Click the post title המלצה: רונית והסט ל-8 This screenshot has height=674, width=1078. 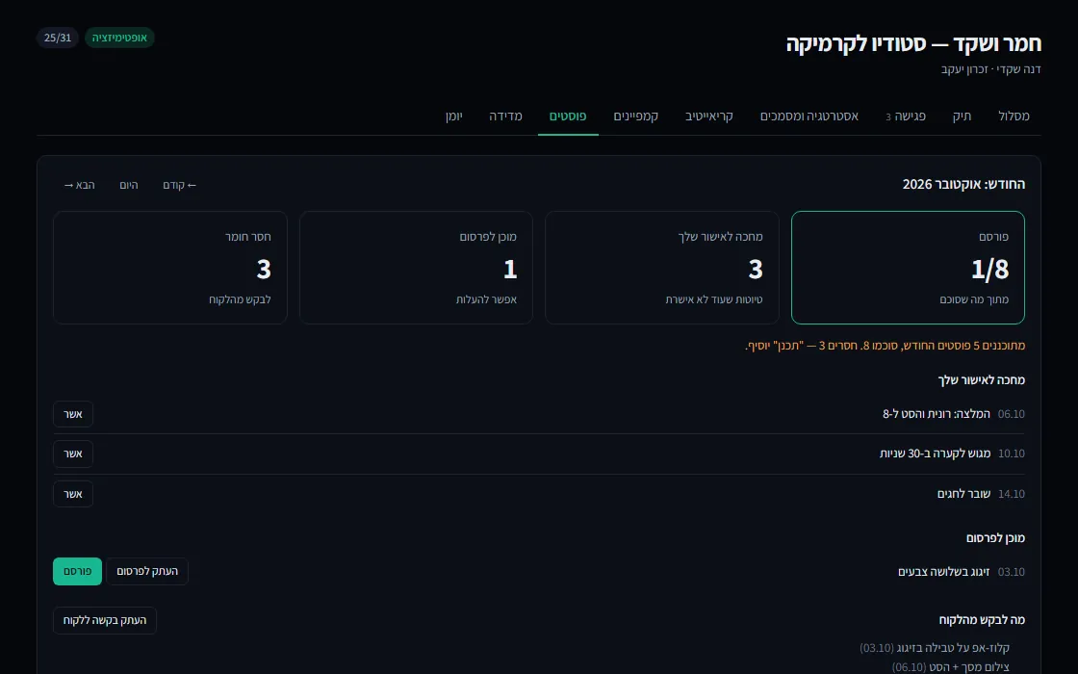point(937,414)
